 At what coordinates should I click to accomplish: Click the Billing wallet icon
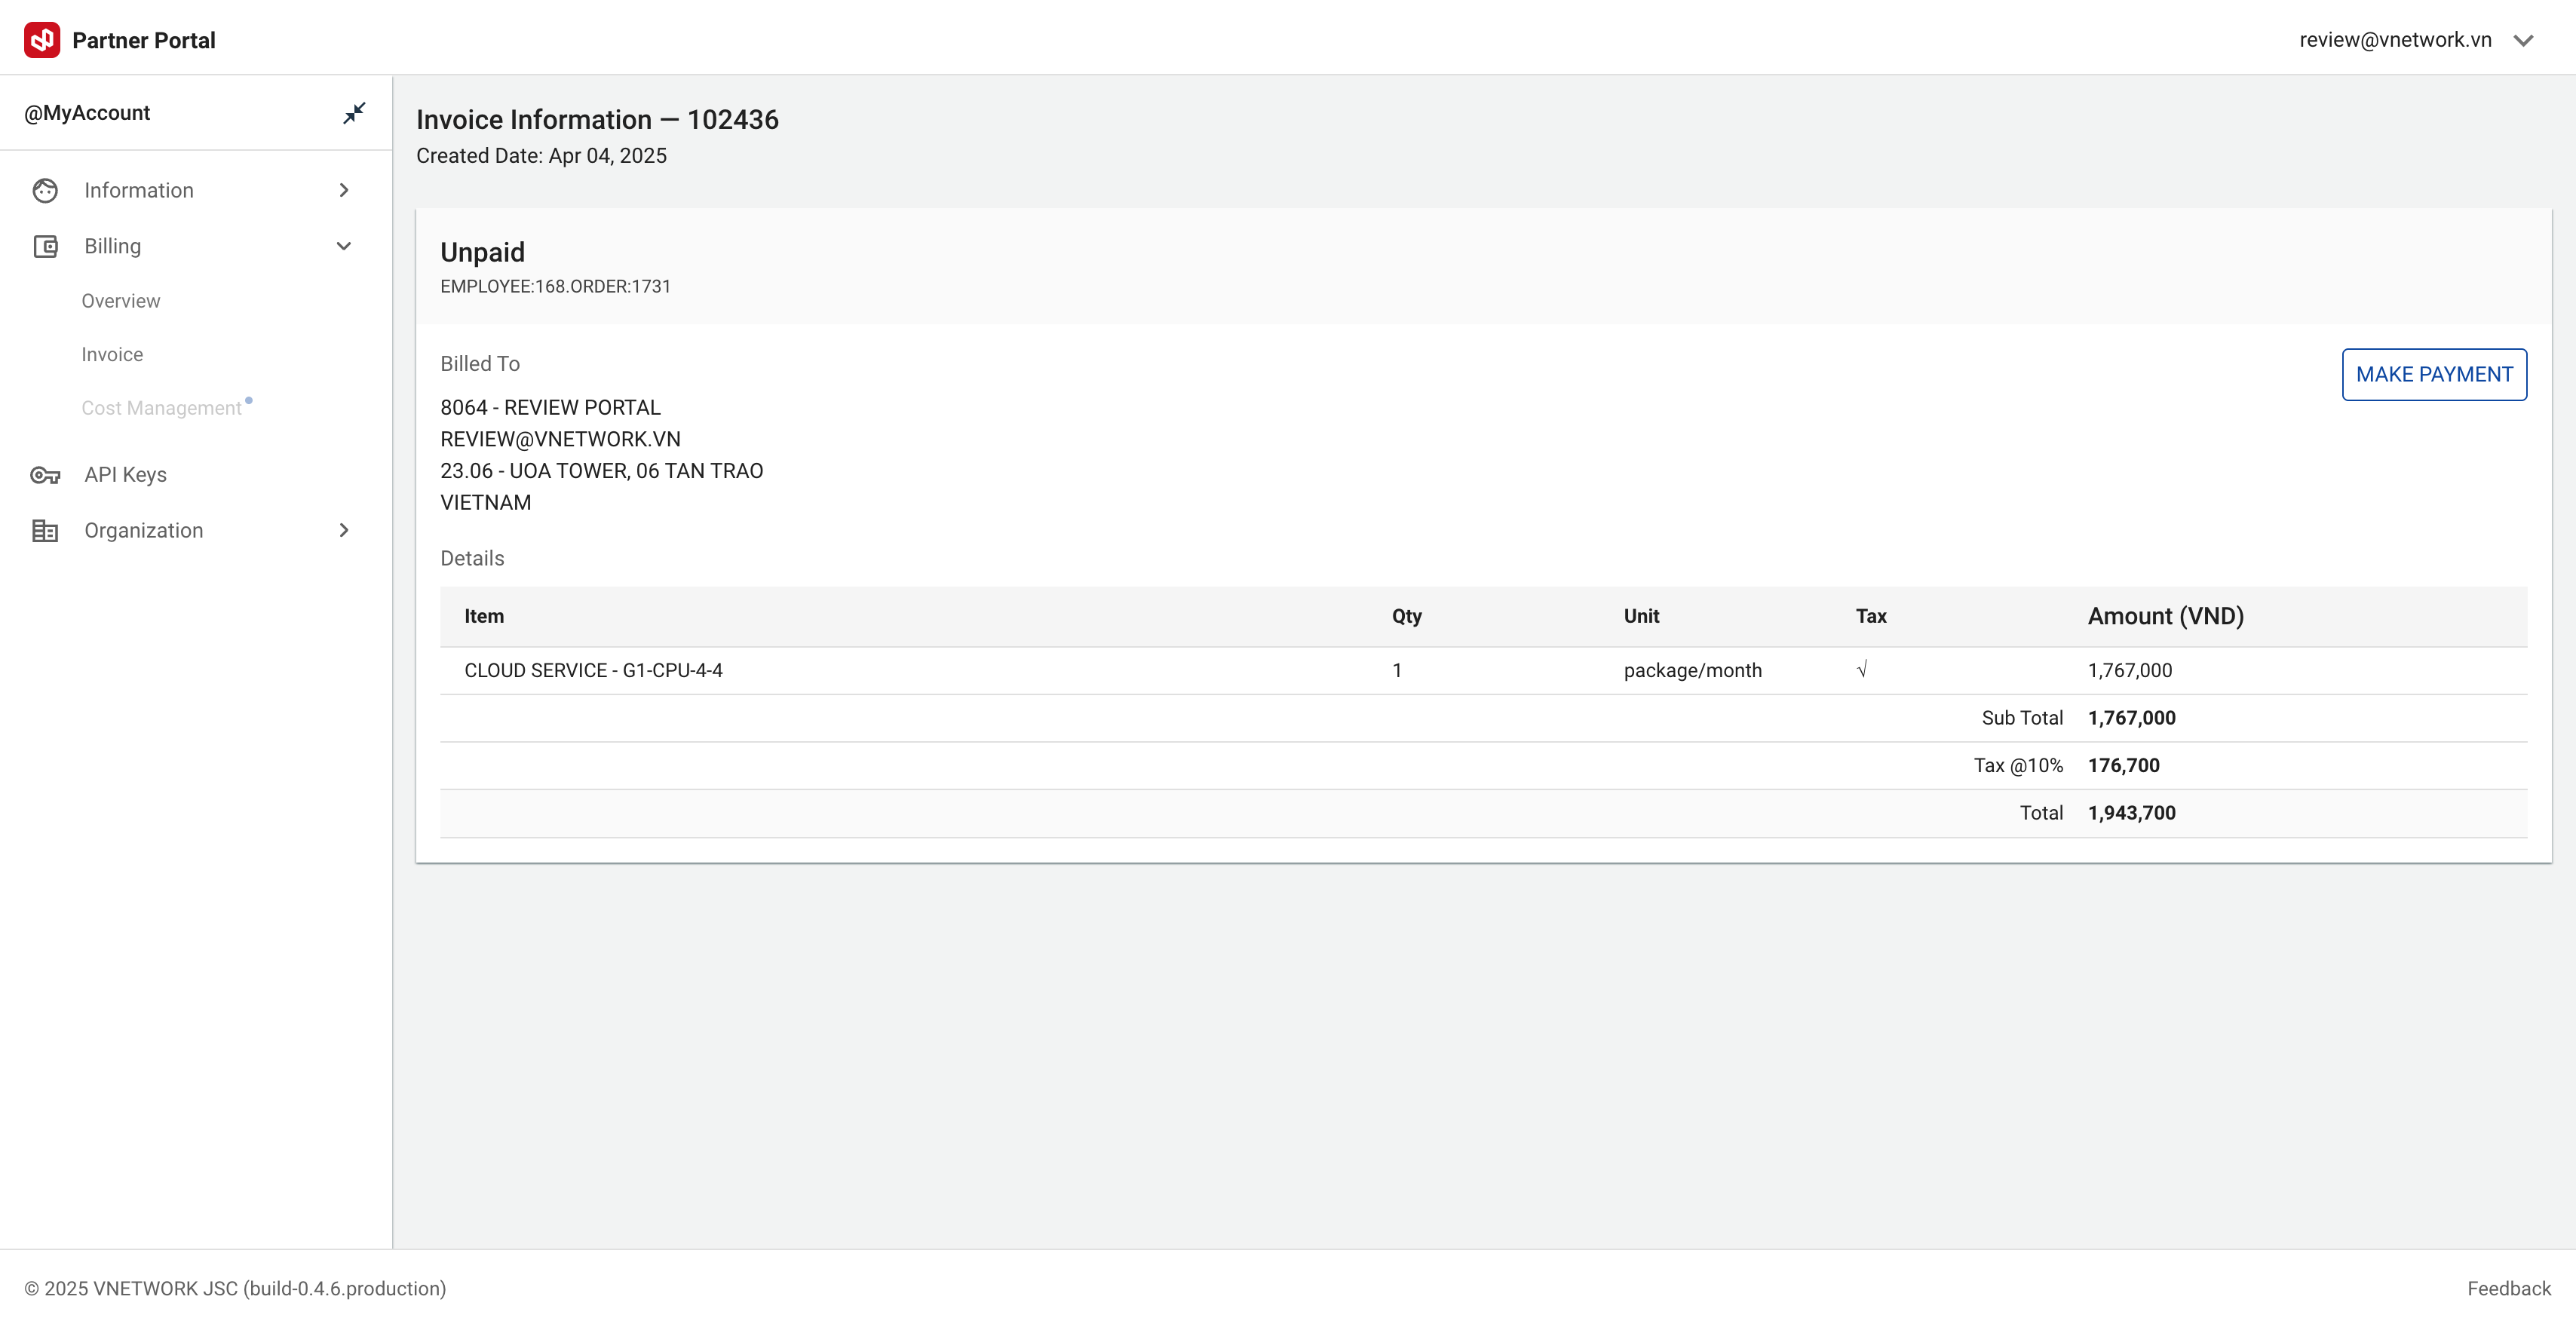(x=45, y=246)
